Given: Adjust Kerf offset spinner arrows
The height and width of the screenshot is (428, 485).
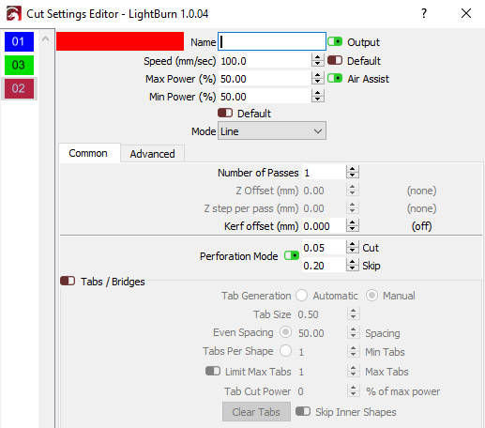Looking at the screenshot, I should pos(353,226).
